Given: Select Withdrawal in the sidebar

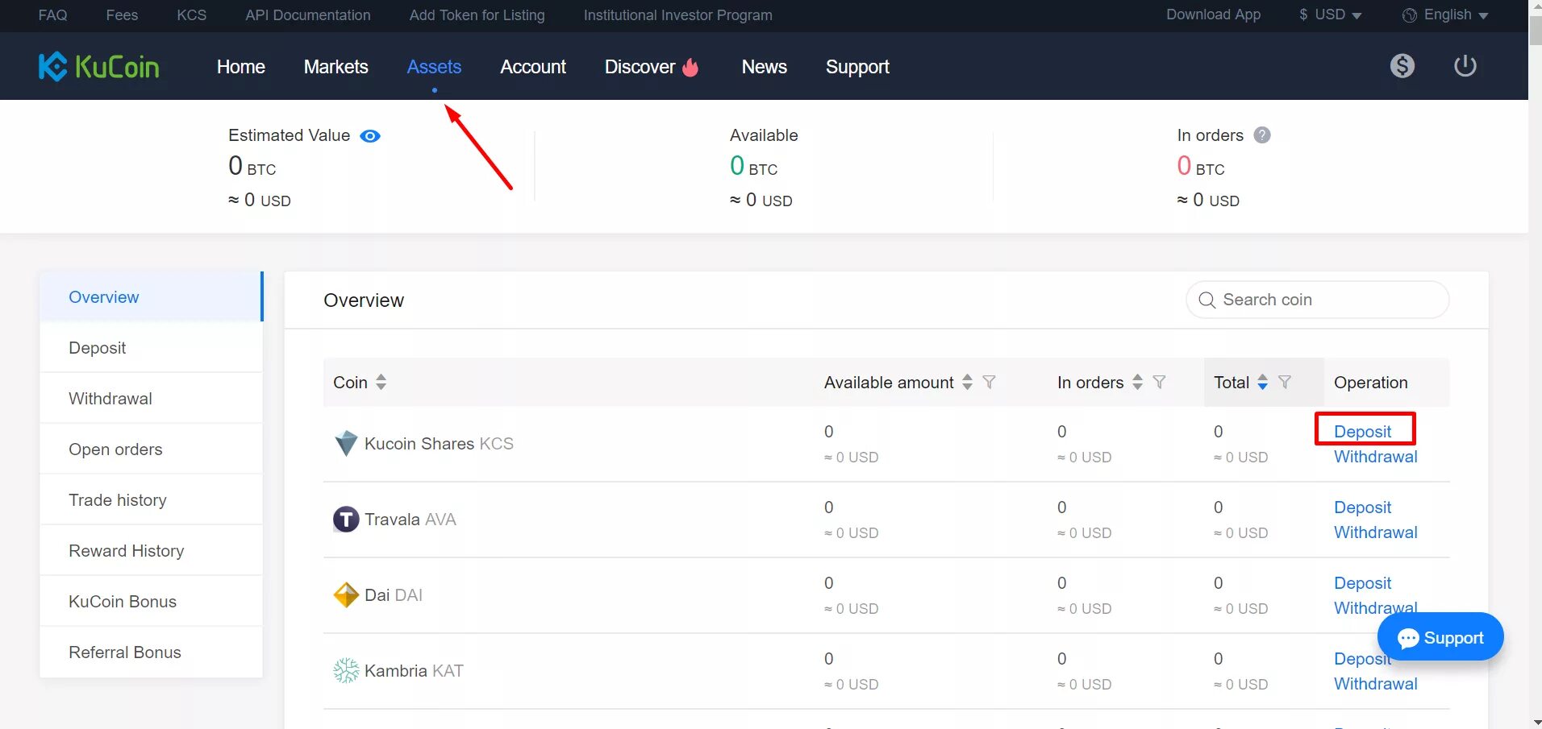Looking at the screenshot, I should tap(152, 399).
